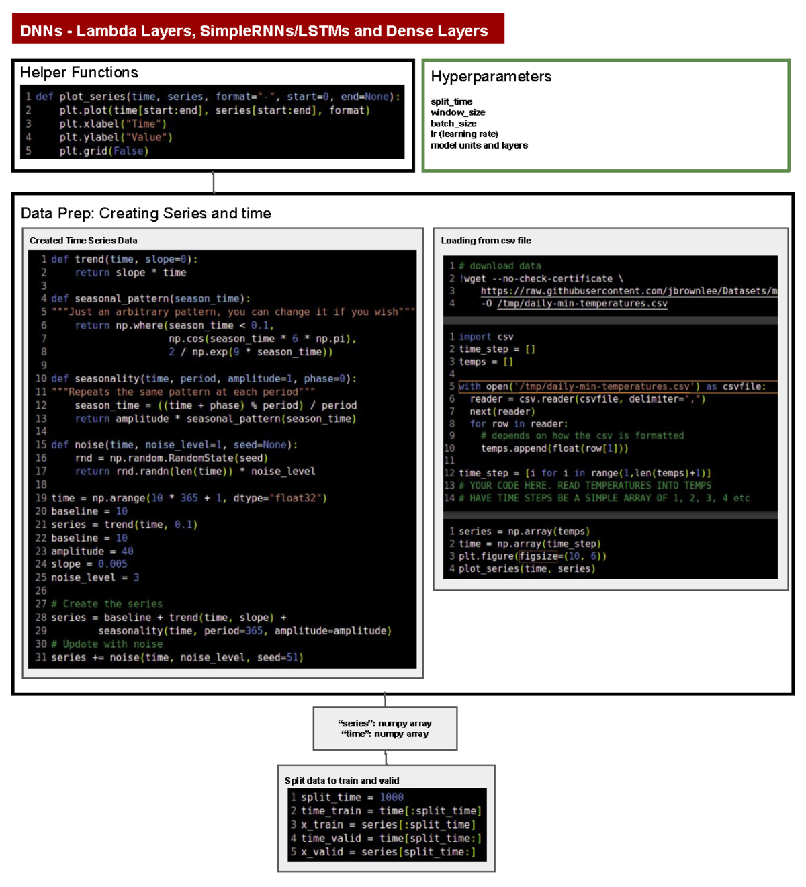Select the noise_level = 3 code line
The width and height of the screenshot is (806, 887).
pos(91,577)
